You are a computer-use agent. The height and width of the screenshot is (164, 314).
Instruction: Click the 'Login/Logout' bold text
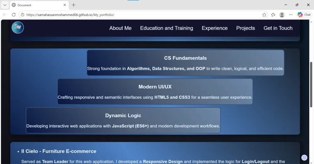pyautogui.click(x=256, y=161)
